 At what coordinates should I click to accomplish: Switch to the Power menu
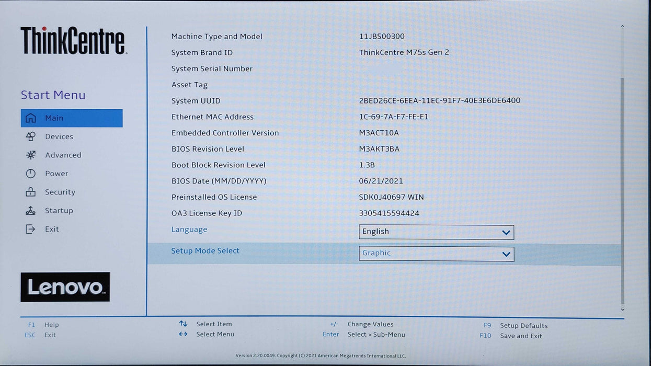pos(56,174)
